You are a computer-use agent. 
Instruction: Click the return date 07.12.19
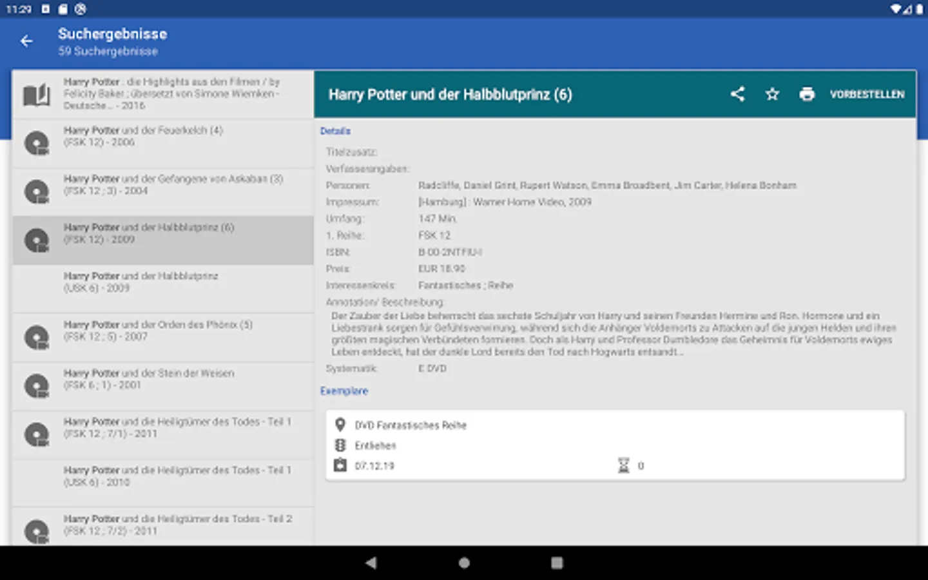[x=374, y=466]
